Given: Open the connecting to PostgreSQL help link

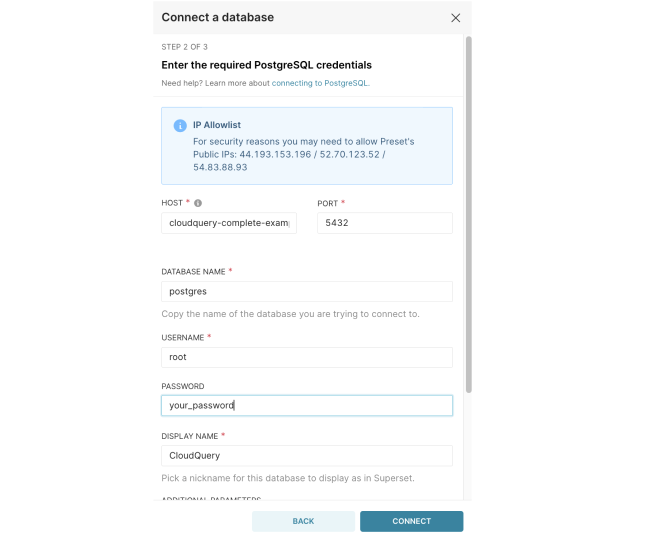Looking at the screenshot, I should tap(319, 83).
